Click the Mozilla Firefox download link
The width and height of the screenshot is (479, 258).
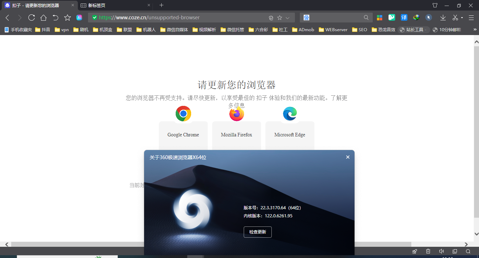point(236,135)
